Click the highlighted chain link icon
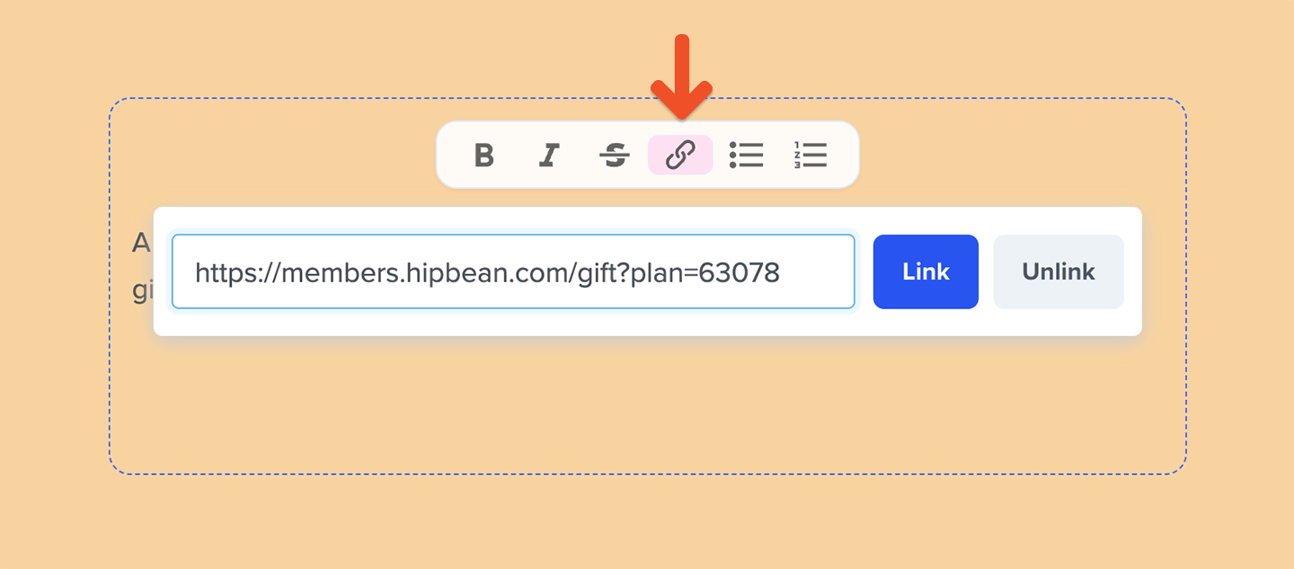The image size is (1294, 569). (680, 155)
